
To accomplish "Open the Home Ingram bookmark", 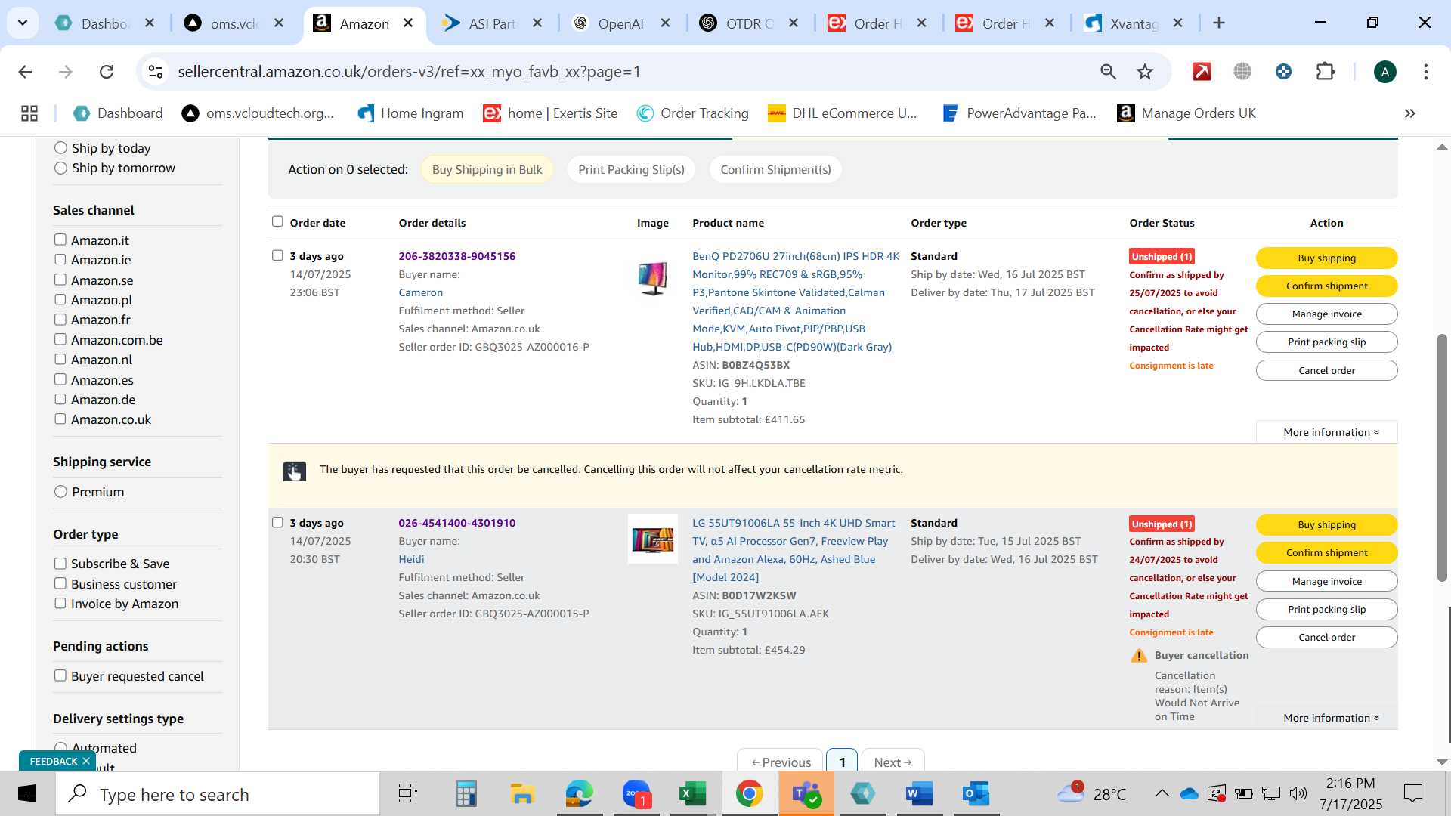I will point(410,113).
